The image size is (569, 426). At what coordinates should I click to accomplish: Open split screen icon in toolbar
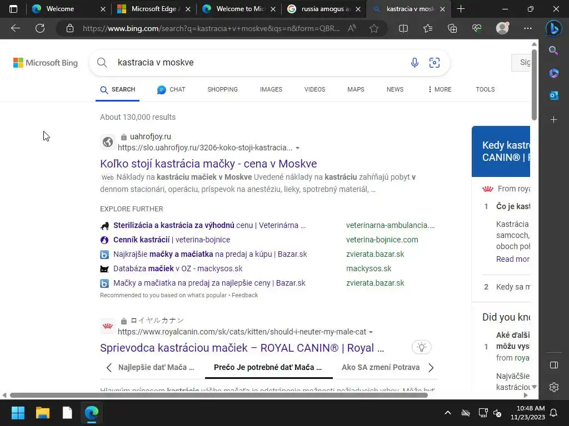pyautogui.click(x=403, y=28)
